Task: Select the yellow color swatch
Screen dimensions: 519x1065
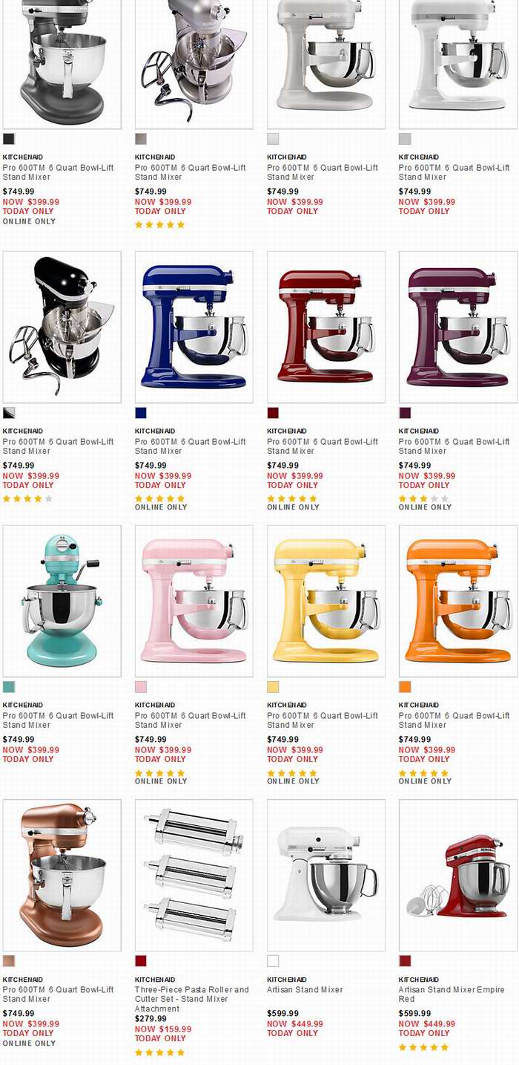Action: pos(273,687)
